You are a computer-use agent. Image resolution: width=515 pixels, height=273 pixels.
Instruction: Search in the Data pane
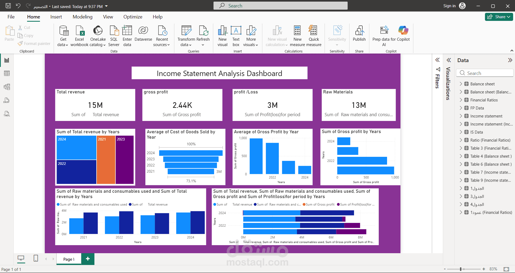[484, 73]
